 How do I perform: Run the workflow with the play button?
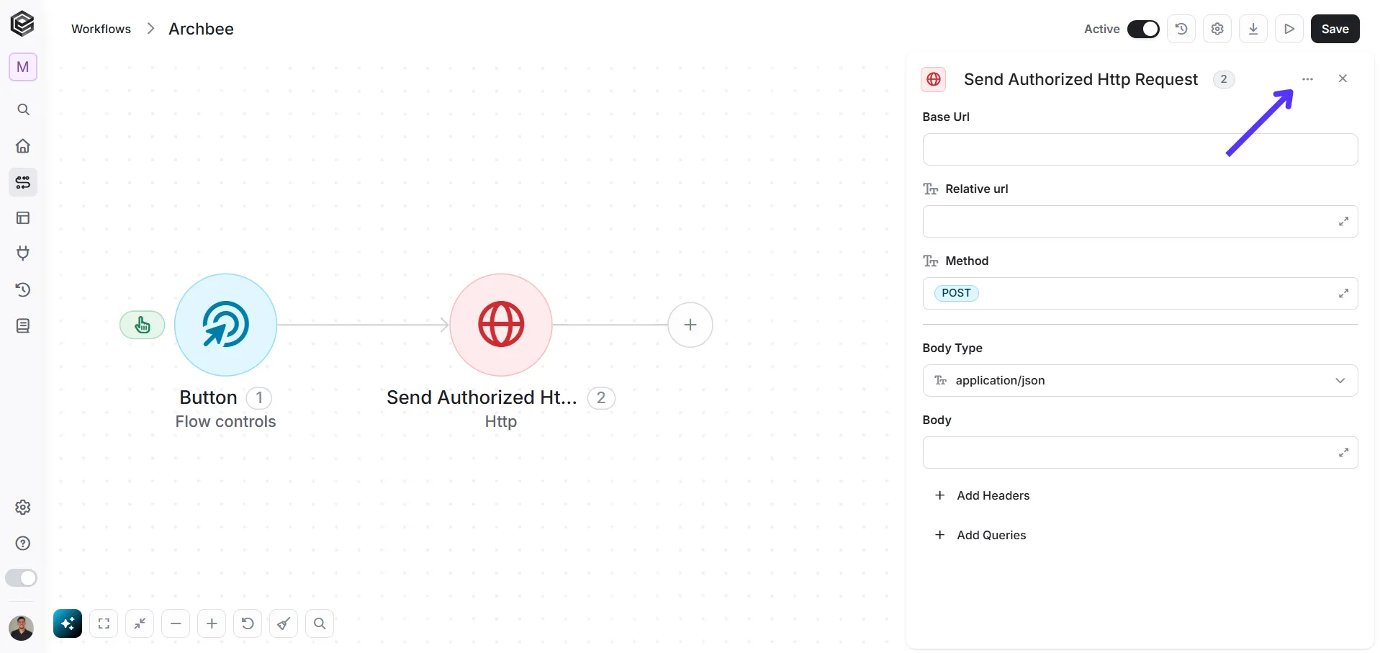tap(1289, 29)
